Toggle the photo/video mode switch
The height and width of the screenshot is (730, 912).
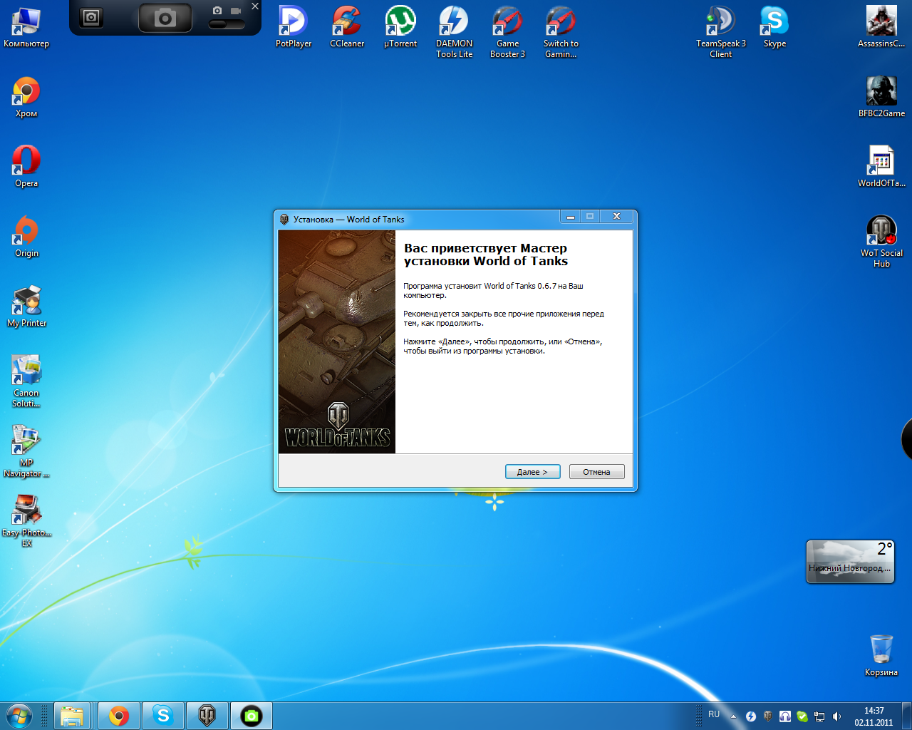pyautogui.click(x=226, y=24)
